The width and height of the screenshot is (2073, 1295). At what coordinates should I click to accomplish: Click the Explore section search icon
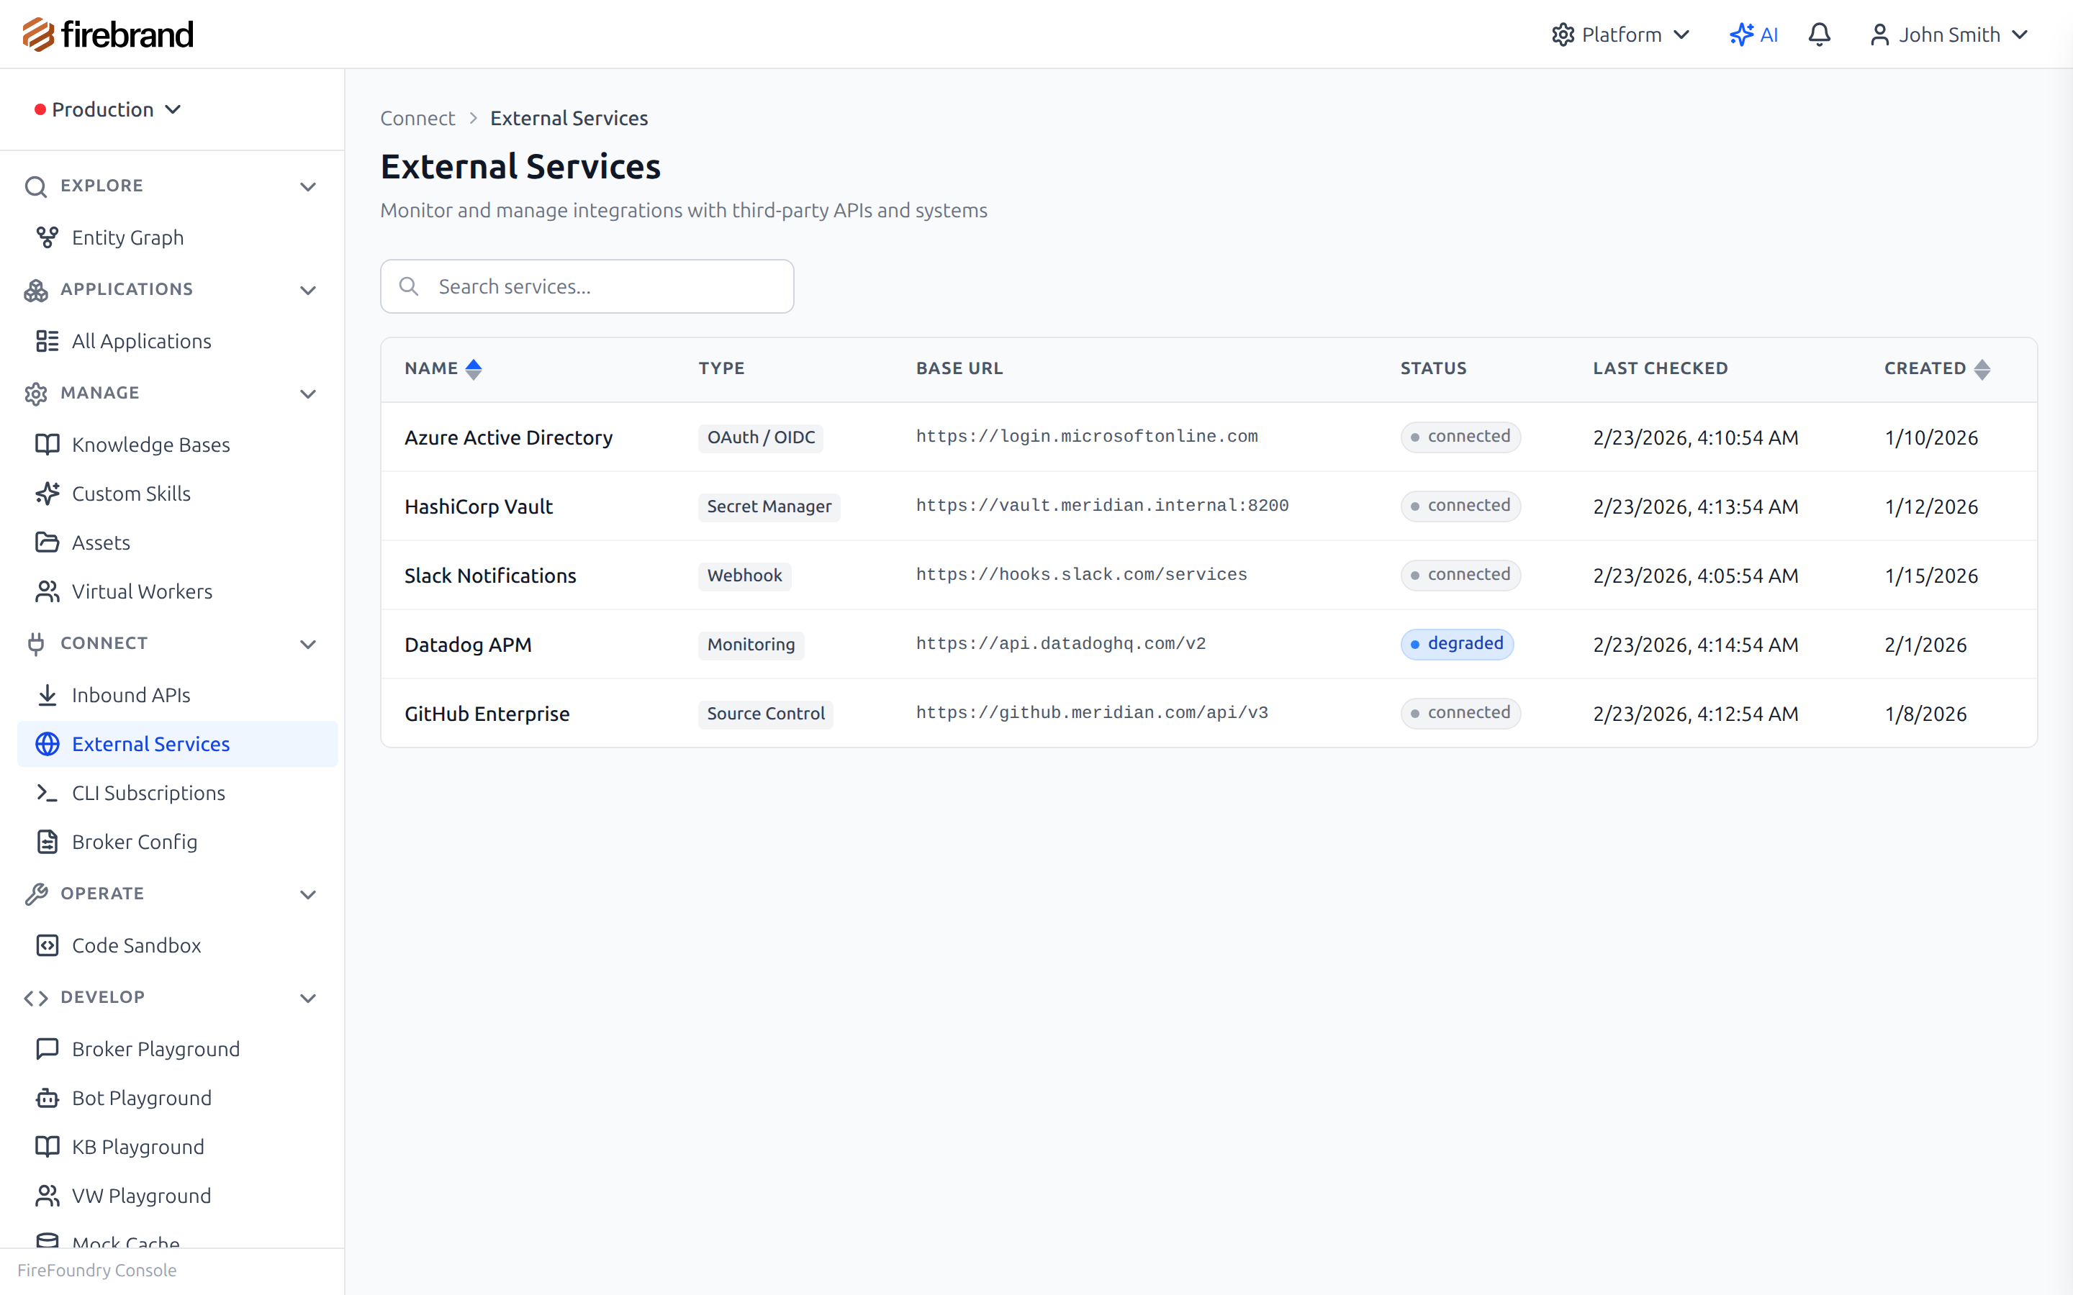[36, 186]
